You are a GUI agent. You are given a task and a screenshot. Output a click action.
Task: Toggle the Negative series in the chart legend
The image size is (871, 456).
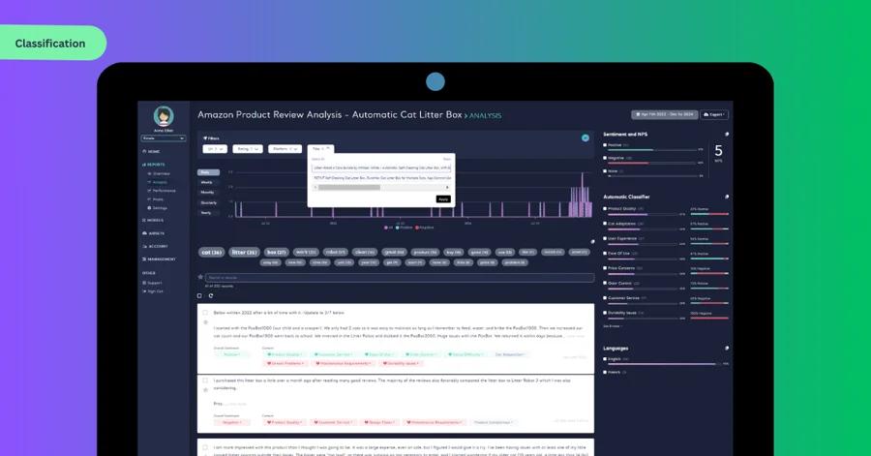(x=425, y=228)
